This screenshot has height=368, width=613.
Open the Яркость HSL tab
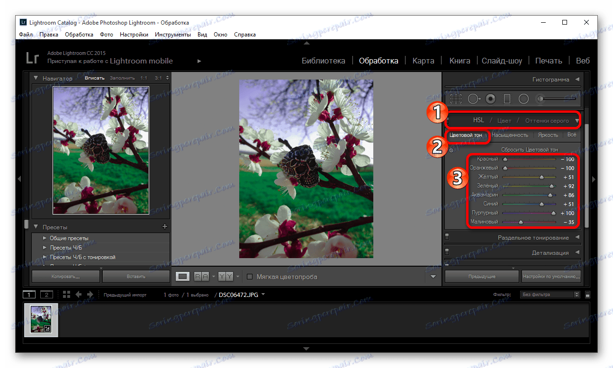pyautogui.click(x=548, y=135)
